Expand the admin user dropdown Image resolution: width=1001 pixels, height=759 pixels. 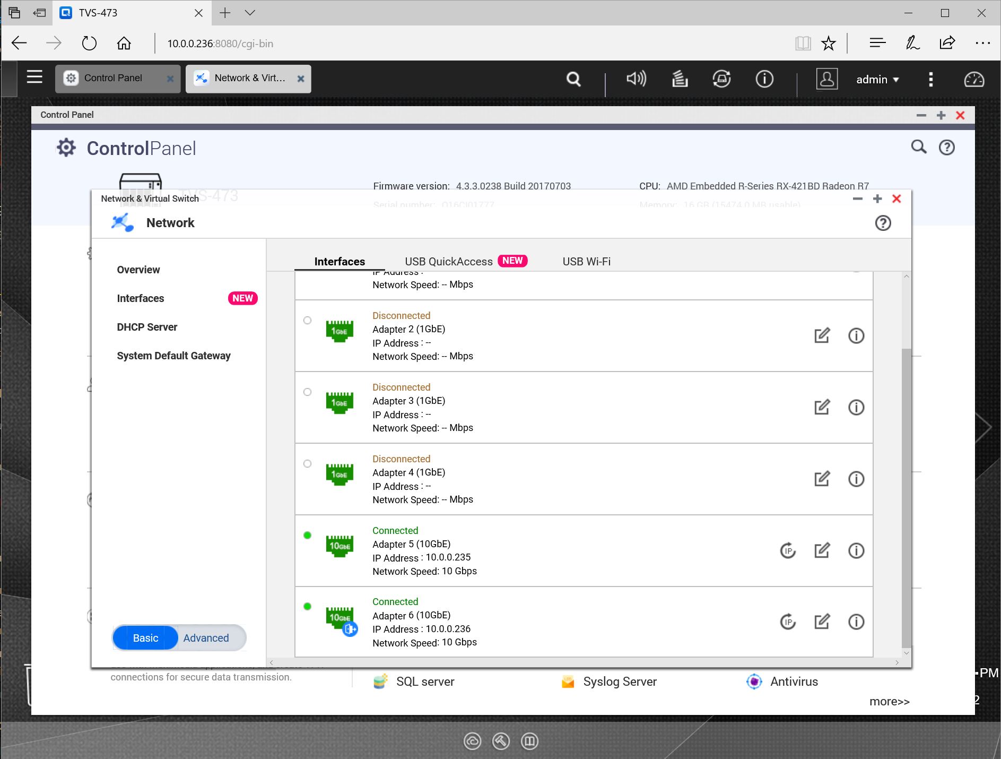pyautogui.click(x=877, y=80)
